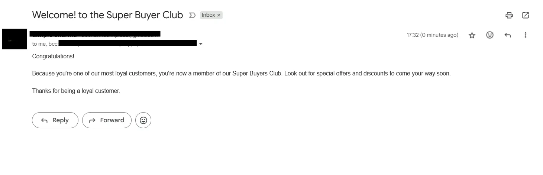
Task: Add emoji reaction from the header row
Action: pos(490,35)
